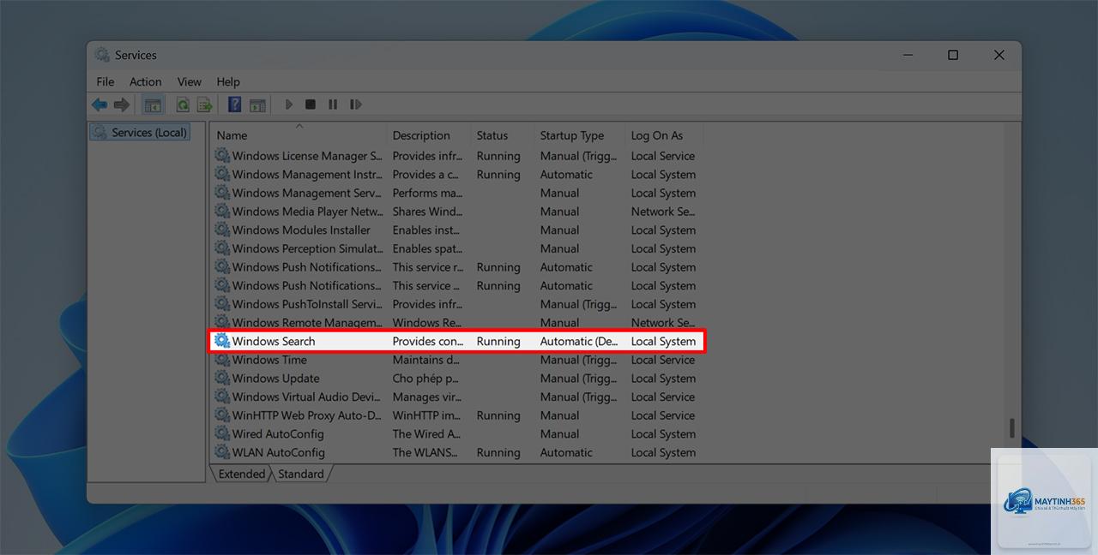Viewport: 1098px width, 555px height.
Task: Click the Refresh toolbar icon
Action: click(x=183, y=104)
